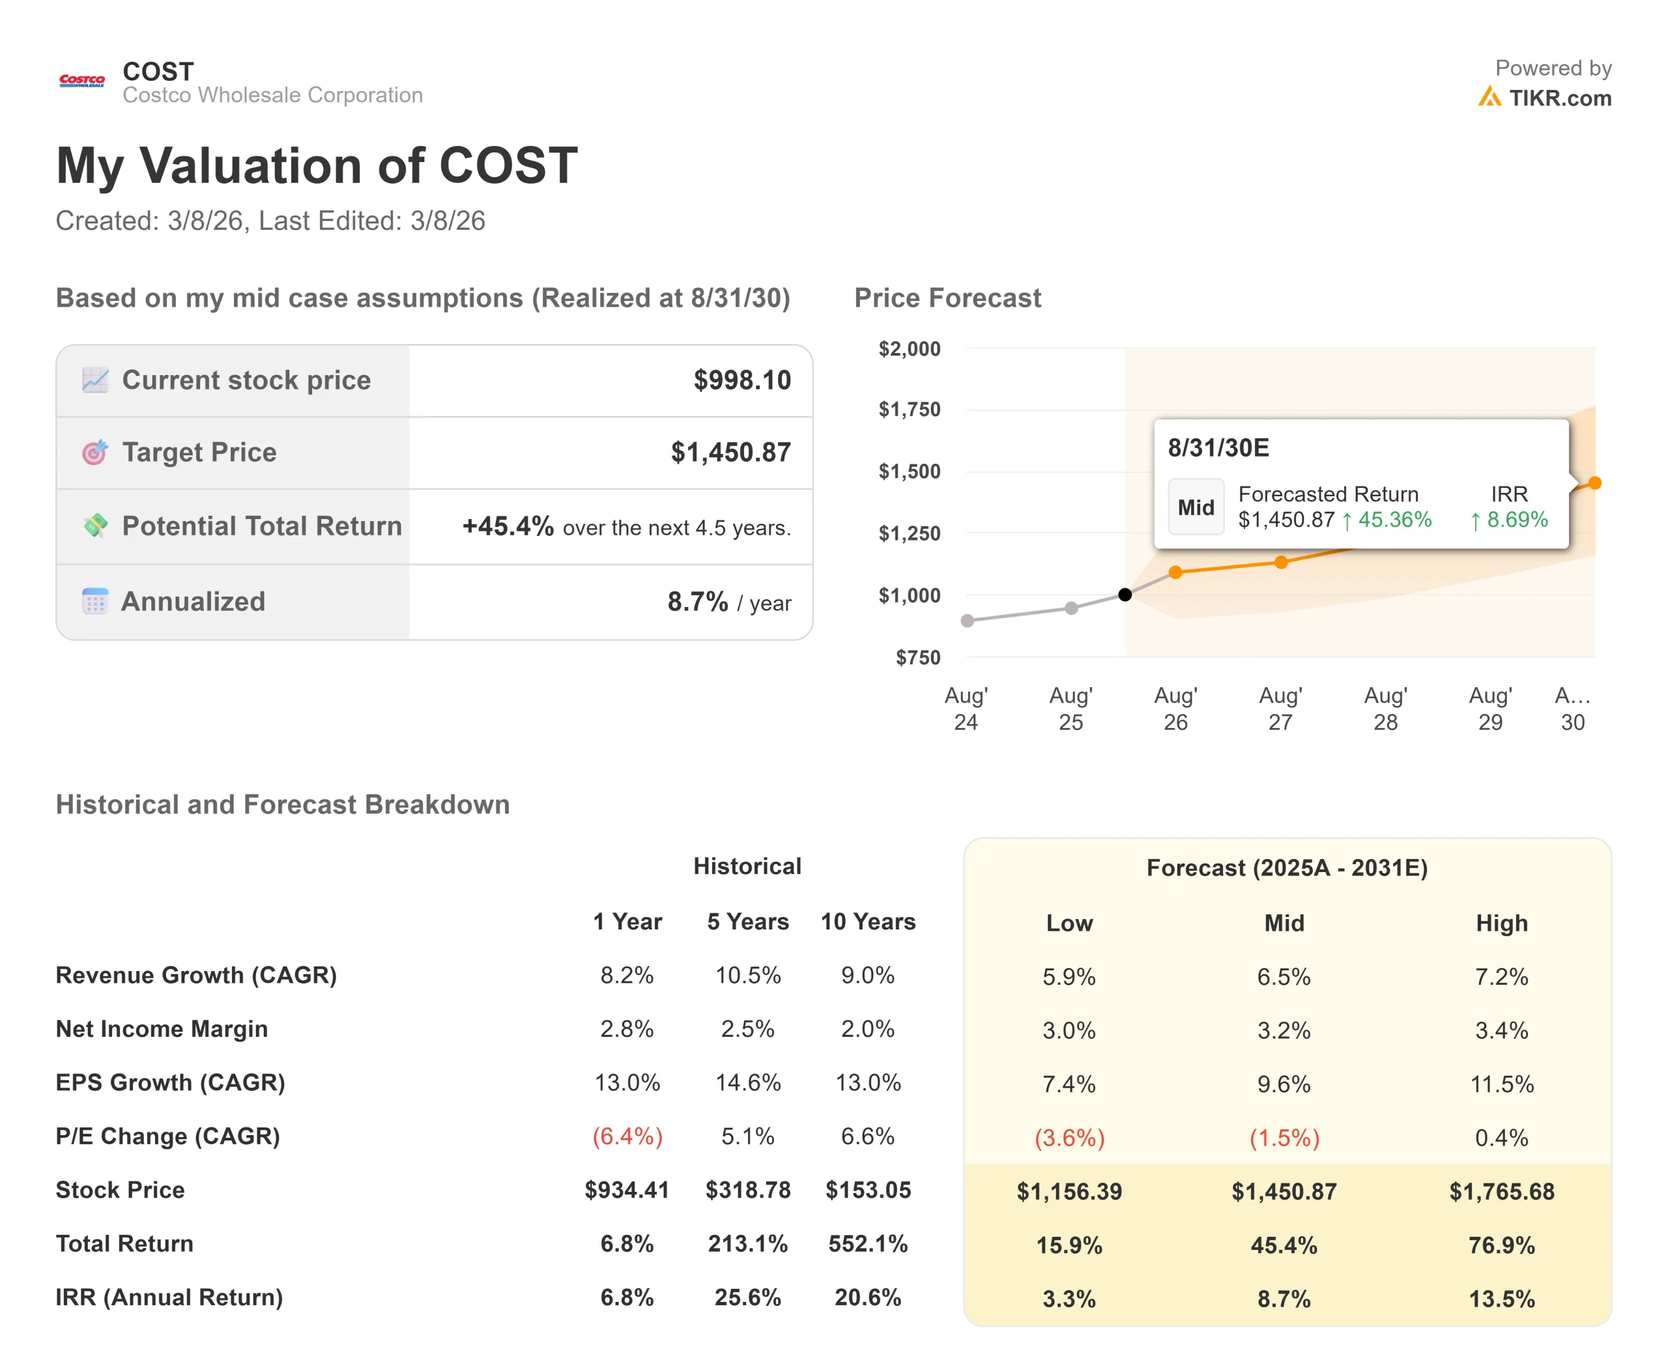This screenshot has width=1668, height=1369.
Task: Click the green arrow next to 8.69% IRR
Action: tap(1474, 520)
